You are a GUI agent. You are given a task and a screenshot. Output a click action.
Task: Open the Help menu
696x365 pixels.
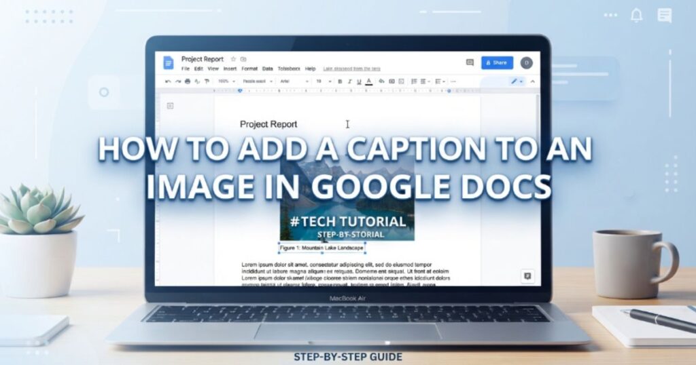(x=310, y=69)
